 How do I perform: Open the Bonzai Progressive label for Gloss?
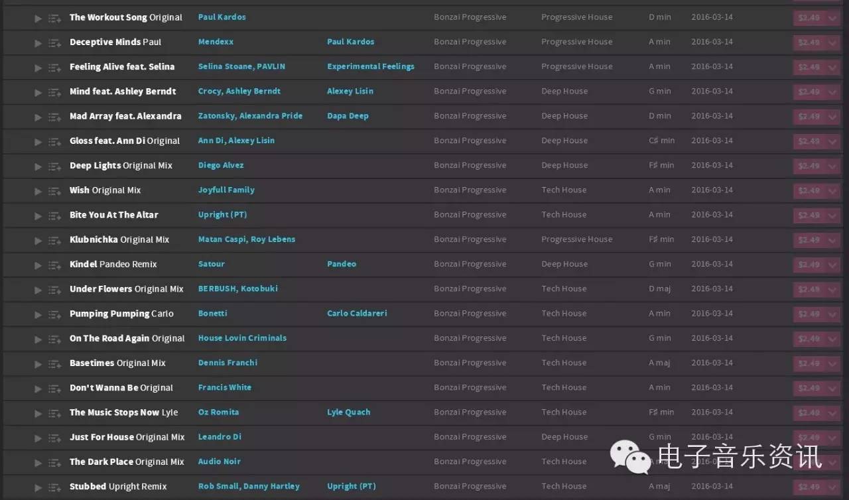click(x=470, y=141)
